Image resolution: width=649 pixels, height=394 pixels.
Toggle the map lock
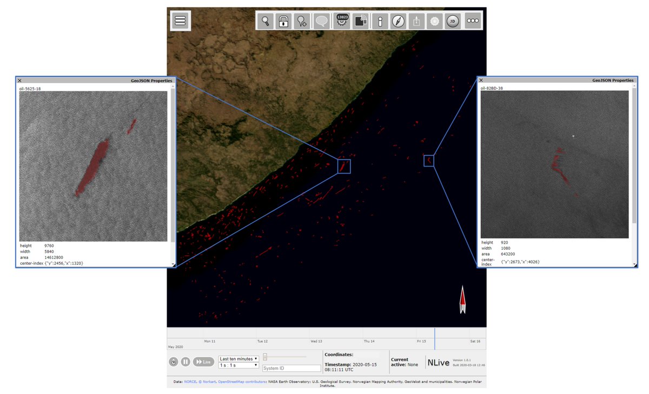(x=283, y=21)
